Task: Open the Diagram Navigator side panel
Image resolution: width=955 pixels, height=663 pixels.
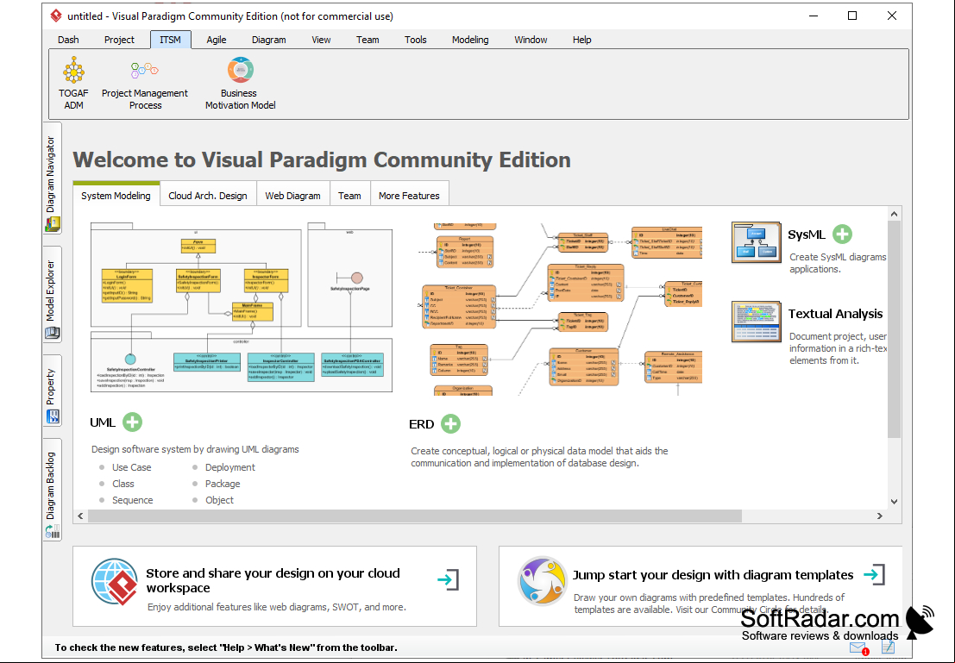Action: click(x=52, y=177)
